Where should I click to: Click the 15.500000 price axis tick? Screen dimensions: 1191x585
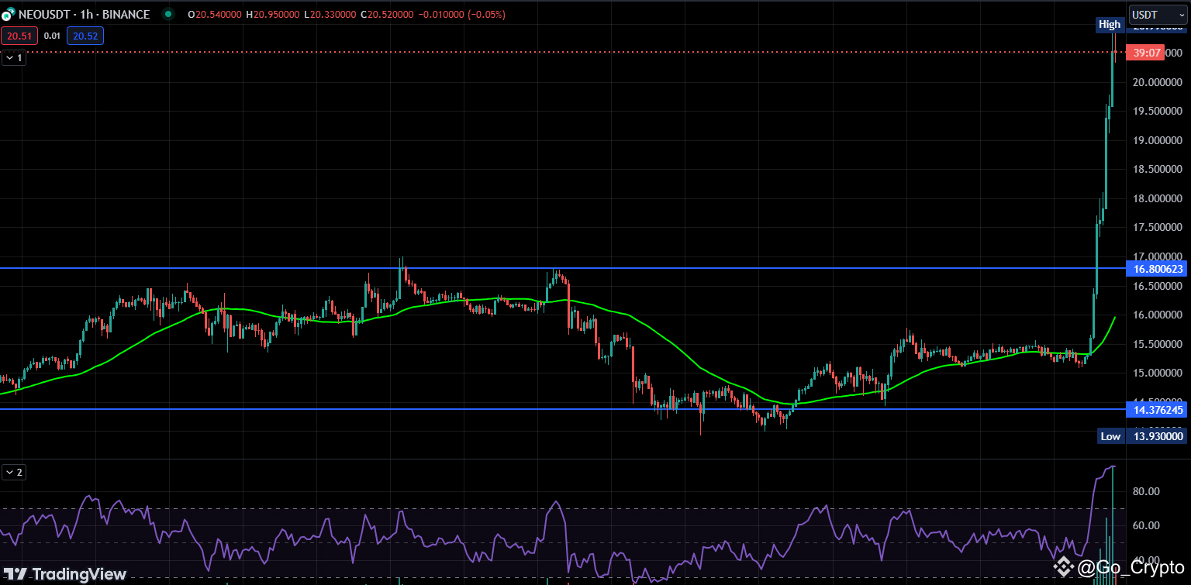(x=1158, y=343)
